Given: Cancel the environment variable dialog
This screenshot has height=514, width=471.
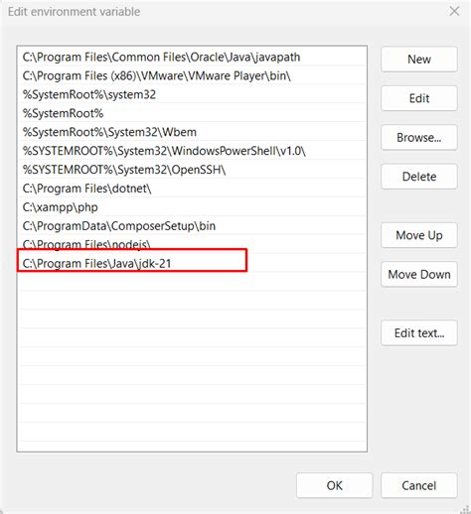Looking at the screenshot, I should [419, 485].
